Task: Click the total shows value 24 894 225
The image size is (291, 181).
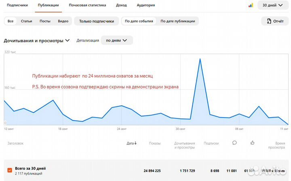Action: click(x=152, y=171)
